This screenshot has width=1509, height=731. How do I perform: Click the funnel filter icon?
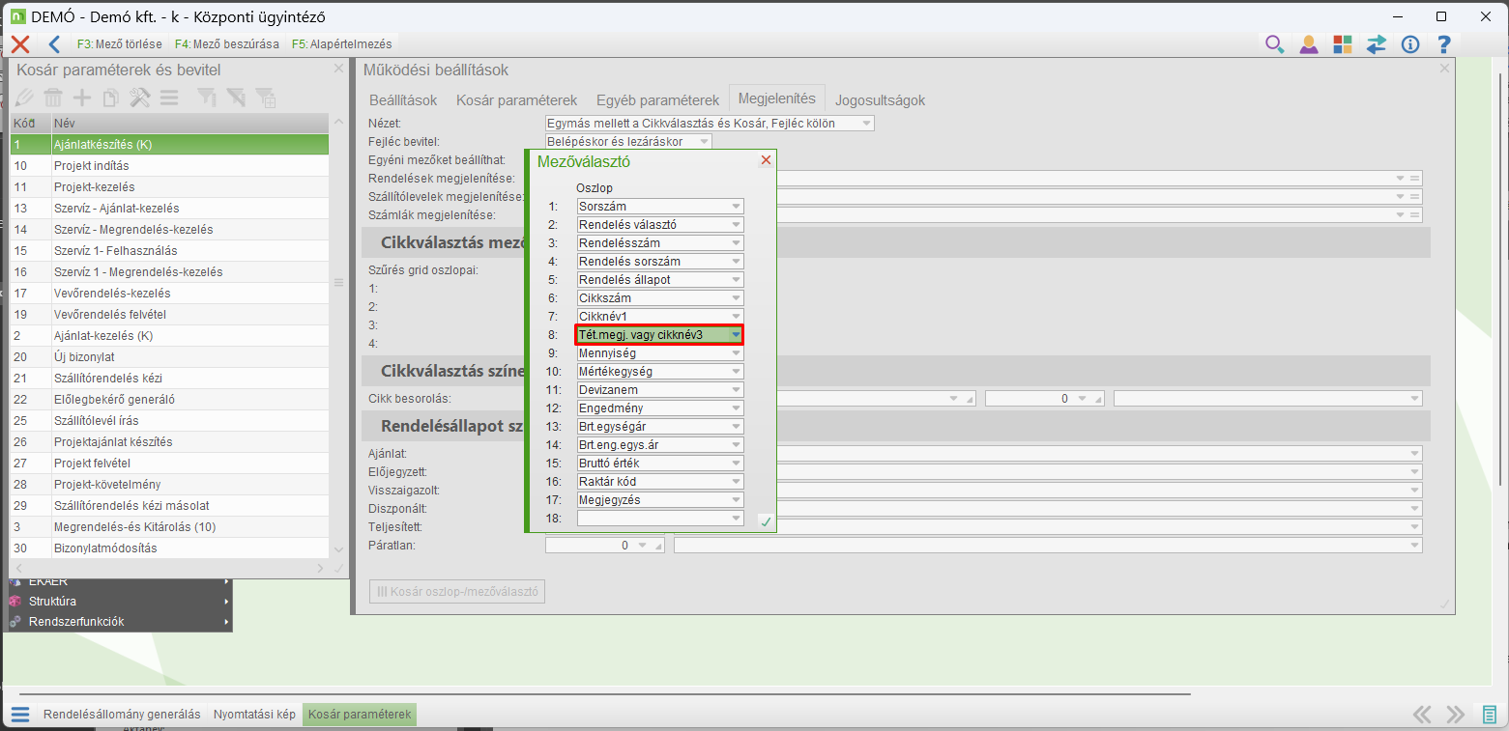[207, 98]
